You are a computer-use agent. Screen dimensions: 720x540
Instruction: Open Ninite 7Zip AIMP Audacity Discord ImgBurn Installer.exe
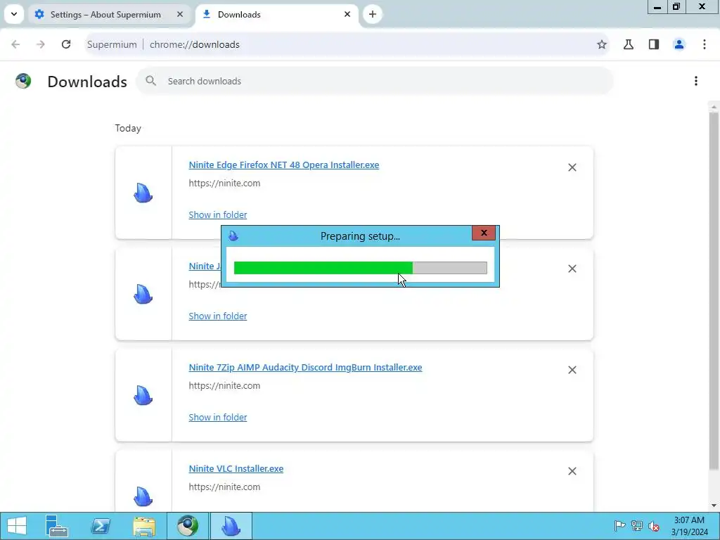(x=305, y=367)
